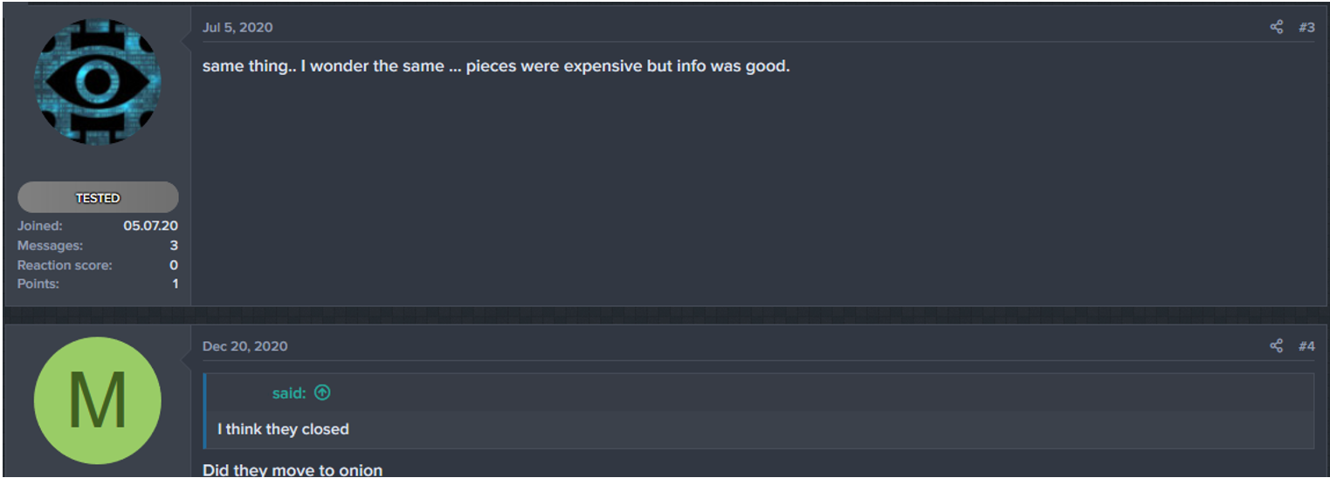Click the TESTED user badge
The image size is (1330, 478).
(98, 198)
